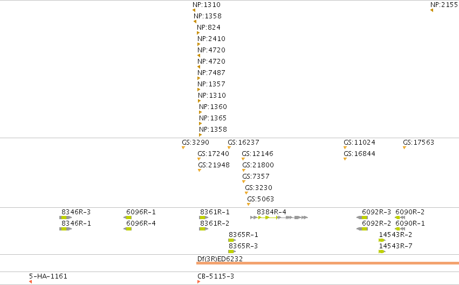Viewport: 459px width, 285px height.
Task: Open the NP:1360 label
Action: [213, 107]
